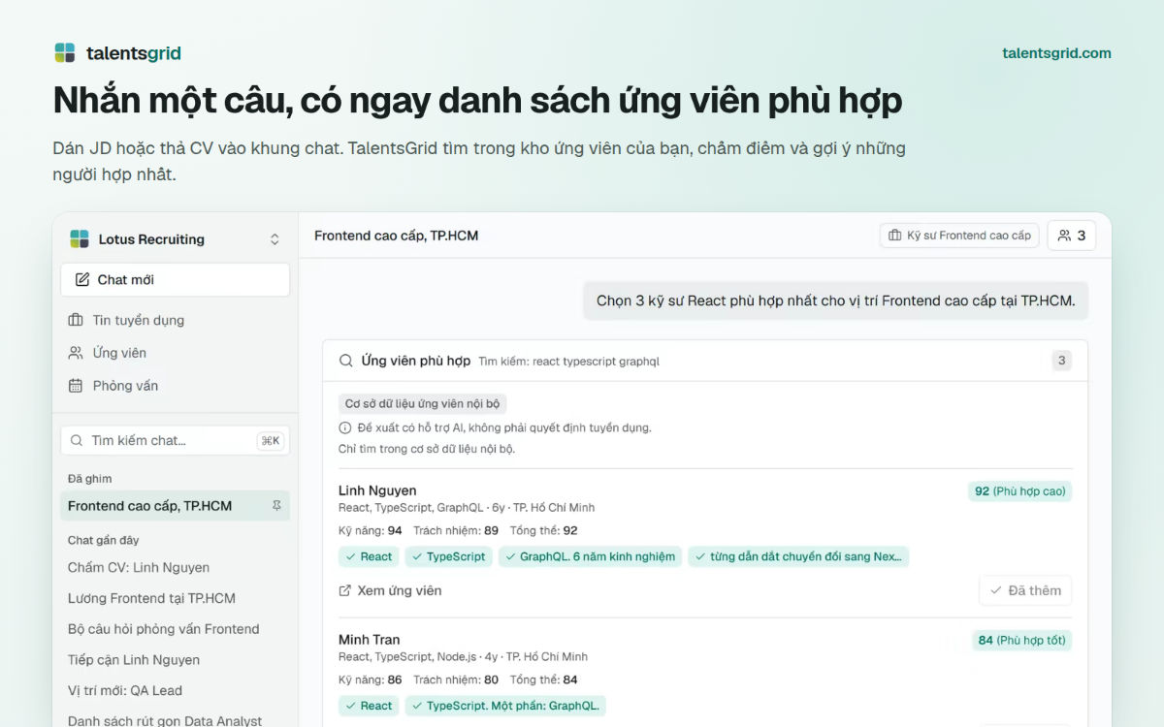Open chat Vị trí mới: QA Lead

pos(125,691)
